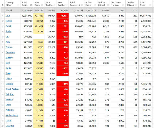Image resolution: width=154 pixels, height=128 pixels.
Task: Select Turkey active cases 34,378
Action: (92, 58)
